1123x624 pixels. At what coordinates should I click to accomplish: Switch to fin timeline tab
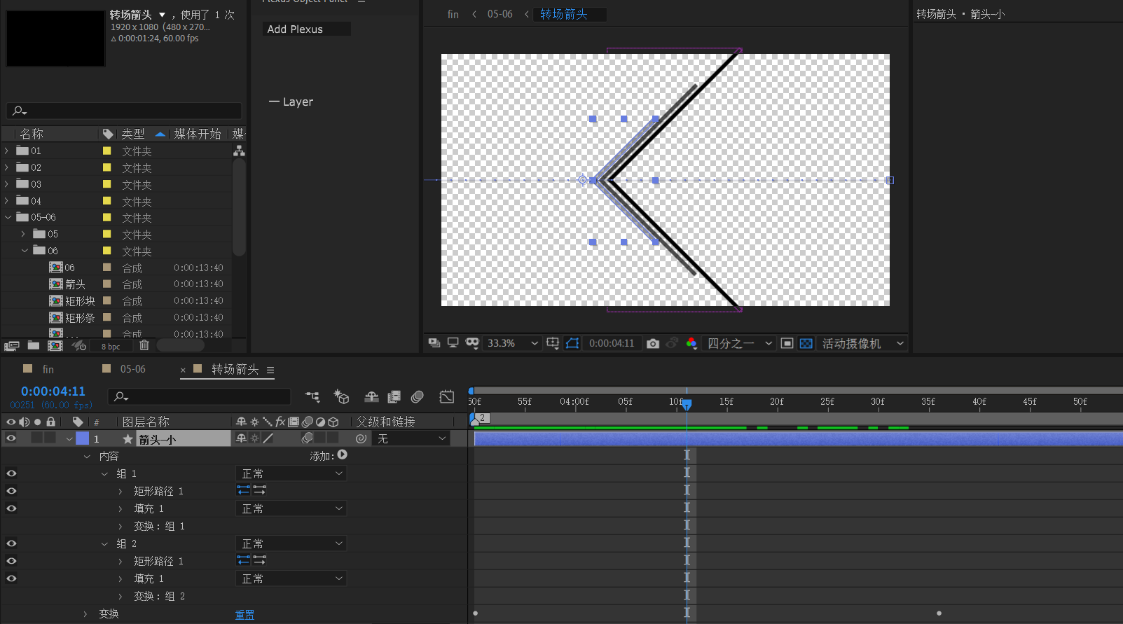pyautogui.click(x=48, y=369)
